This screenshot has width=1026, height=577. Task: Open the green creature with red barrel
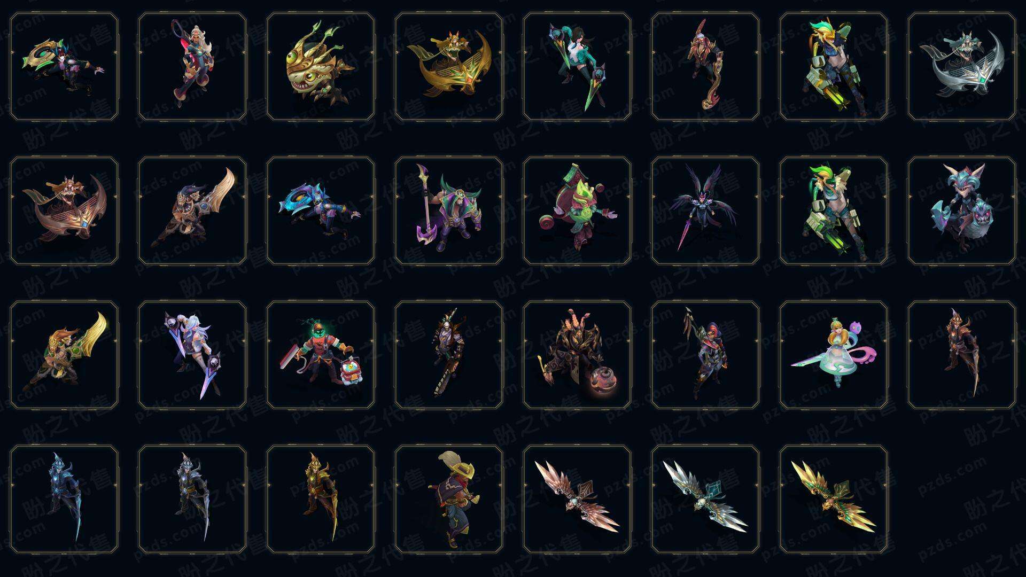577,210
